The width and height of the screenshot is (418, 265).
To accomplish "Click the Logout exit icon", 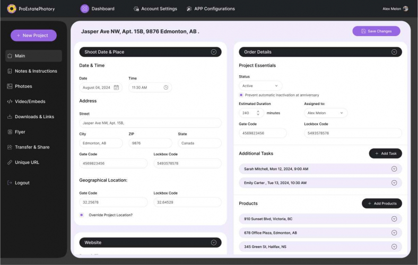I will coord(10,183).
